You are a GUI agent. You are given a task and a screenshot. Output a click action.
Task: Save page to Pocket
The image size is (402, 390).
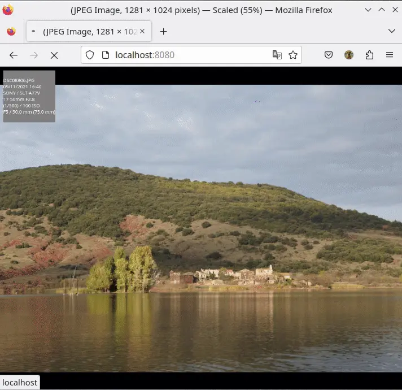[x=329, y=55]
